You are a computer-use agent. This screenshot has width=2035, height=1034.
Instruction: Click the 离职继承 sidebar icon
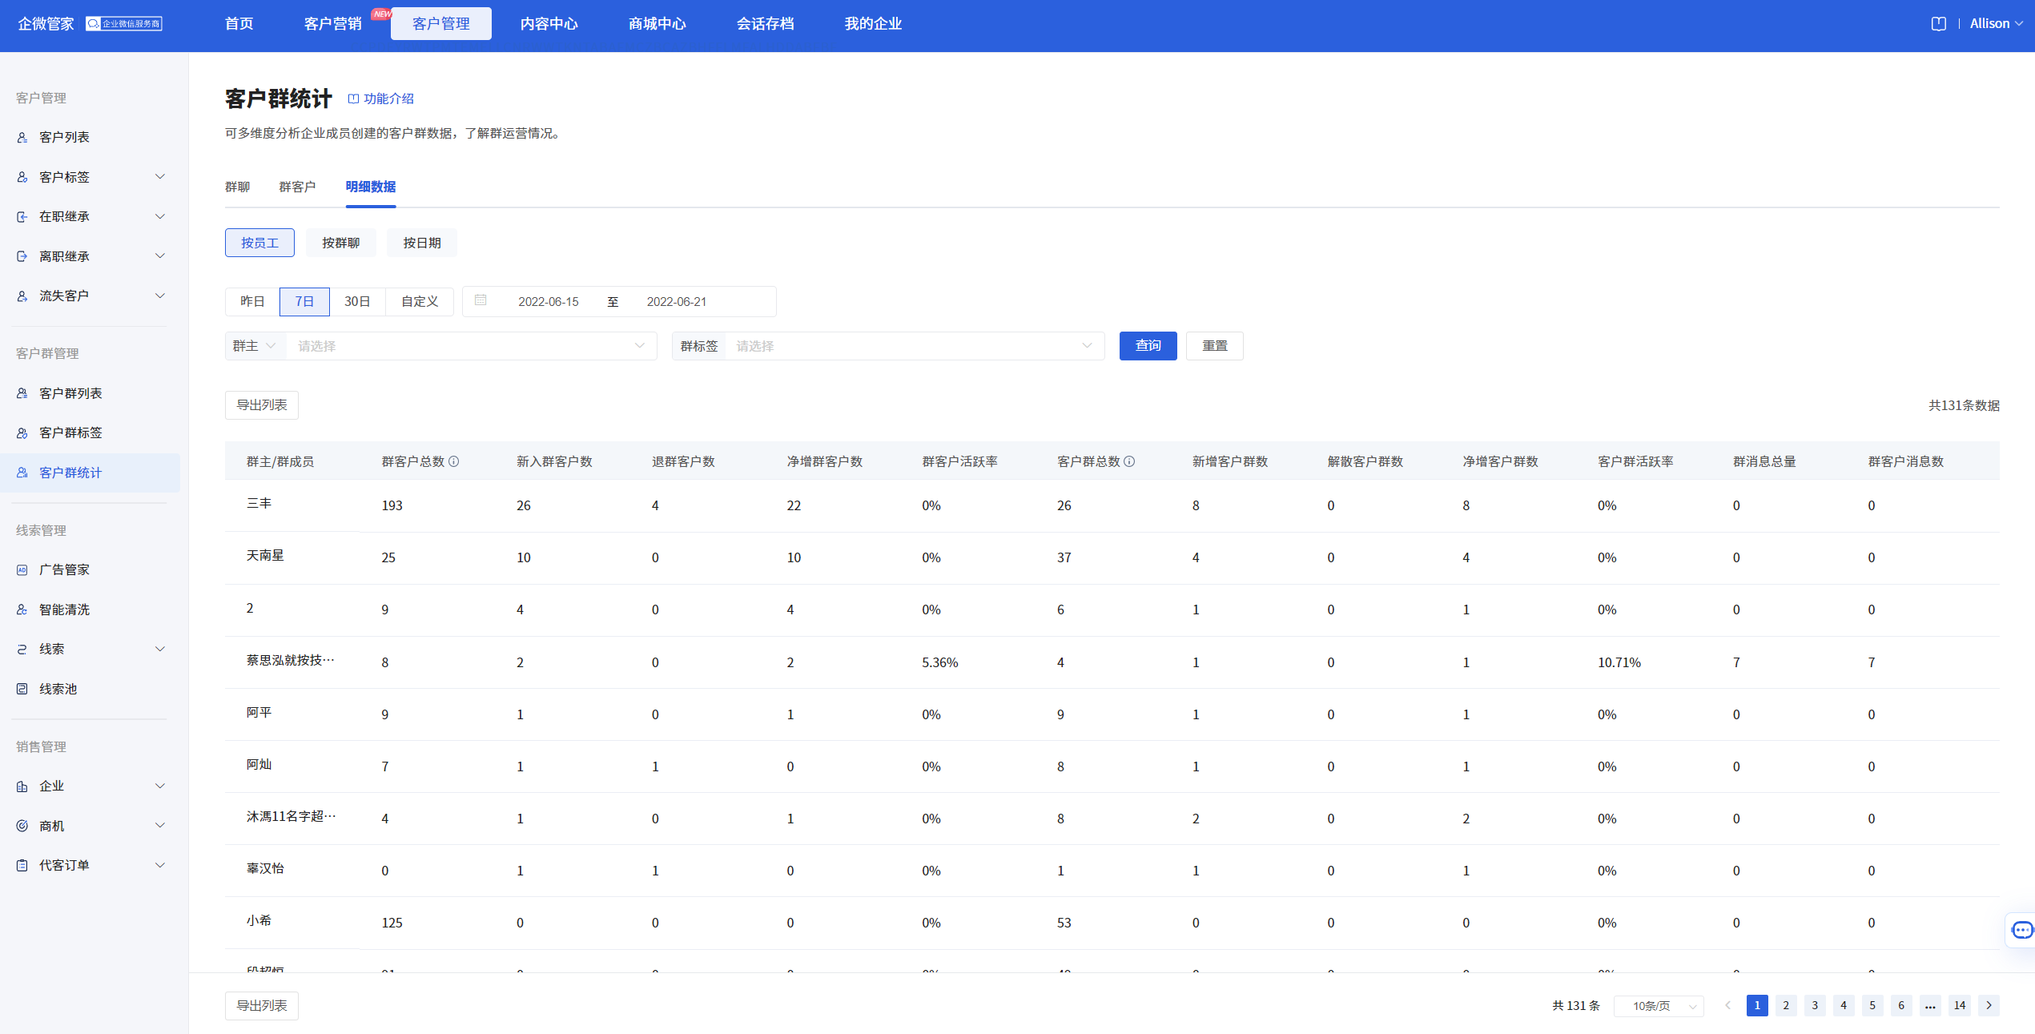[x=22, y=256]
